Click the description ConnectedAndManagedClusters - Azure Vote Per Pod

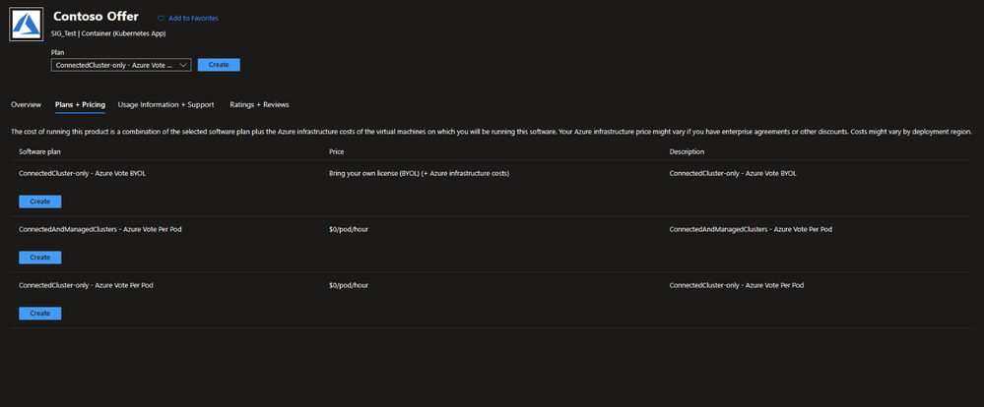tap(751, 229)
